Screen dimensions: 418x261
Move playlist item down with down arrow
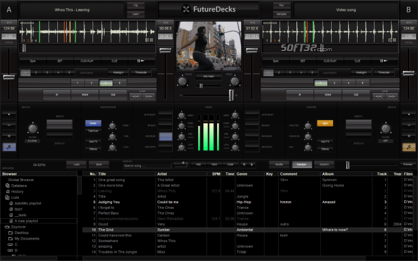point(251,164)
